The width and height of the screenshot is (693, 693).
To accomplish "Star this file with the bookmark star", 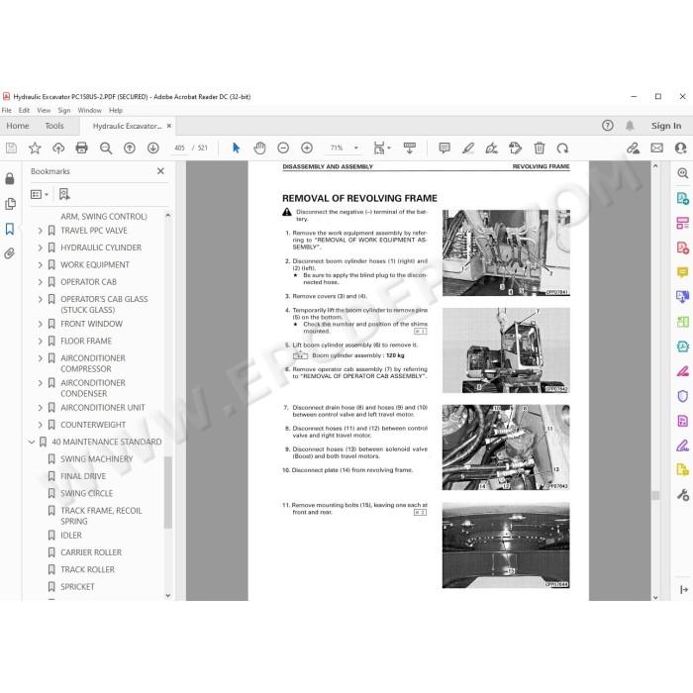I will (x=35, y=148).
